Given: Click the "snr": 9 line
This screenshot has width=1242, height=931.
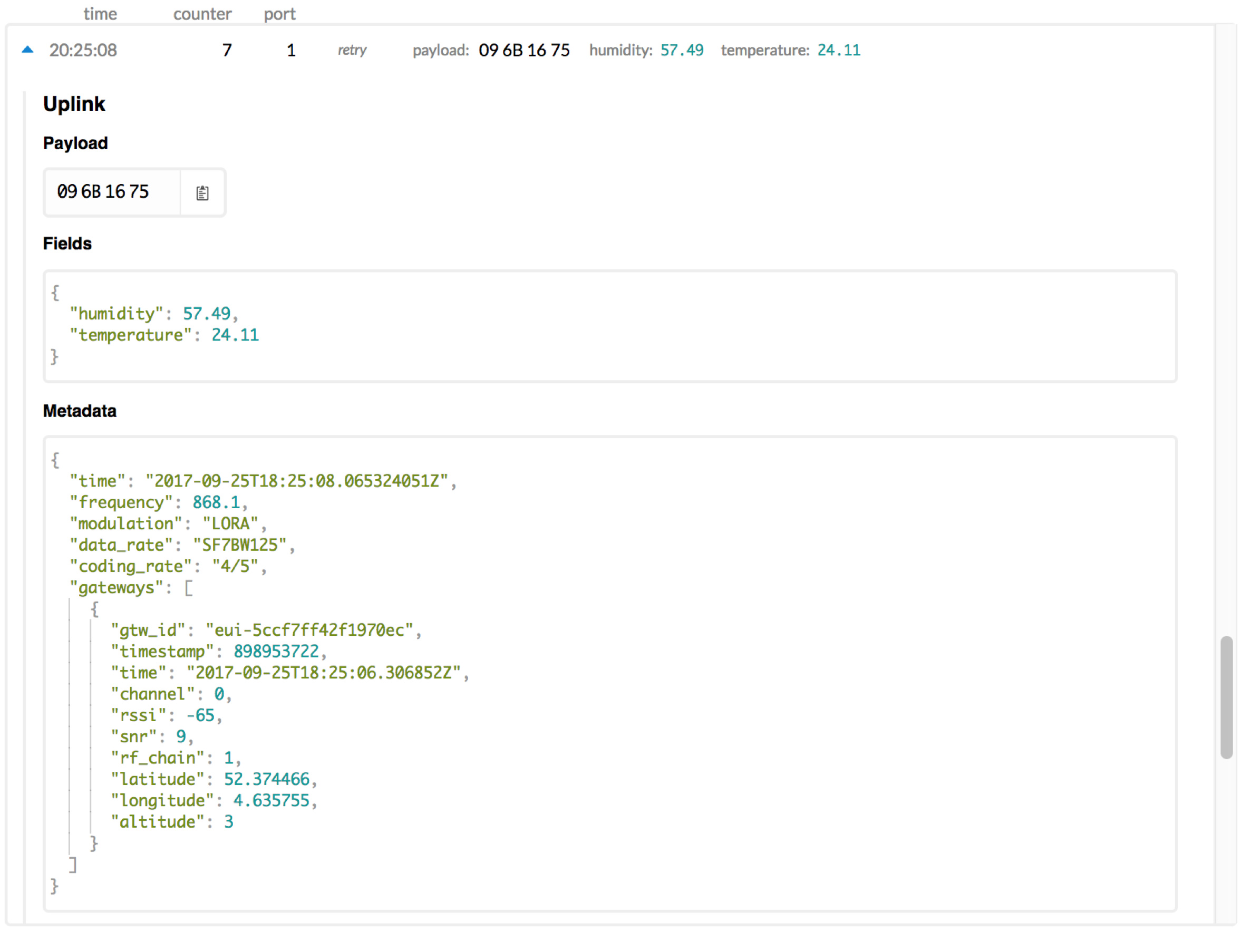Looking at the screenshot, I should tap(152, 736).
